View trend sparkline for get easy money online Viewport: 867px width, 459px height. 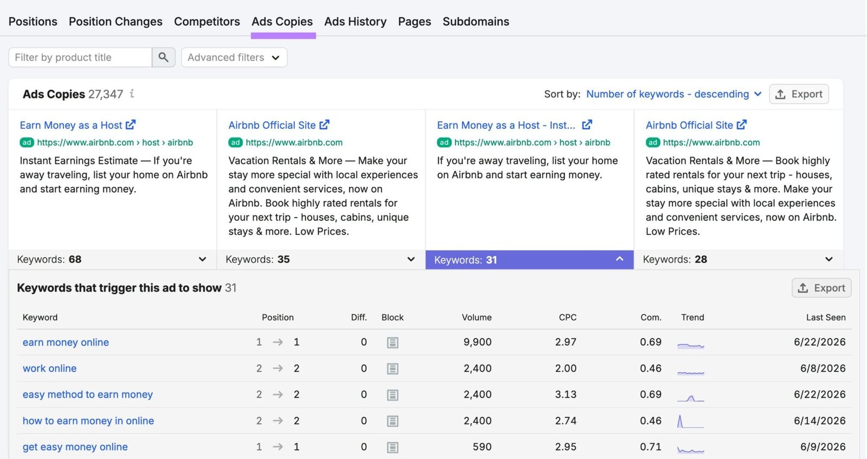(691, 449)
